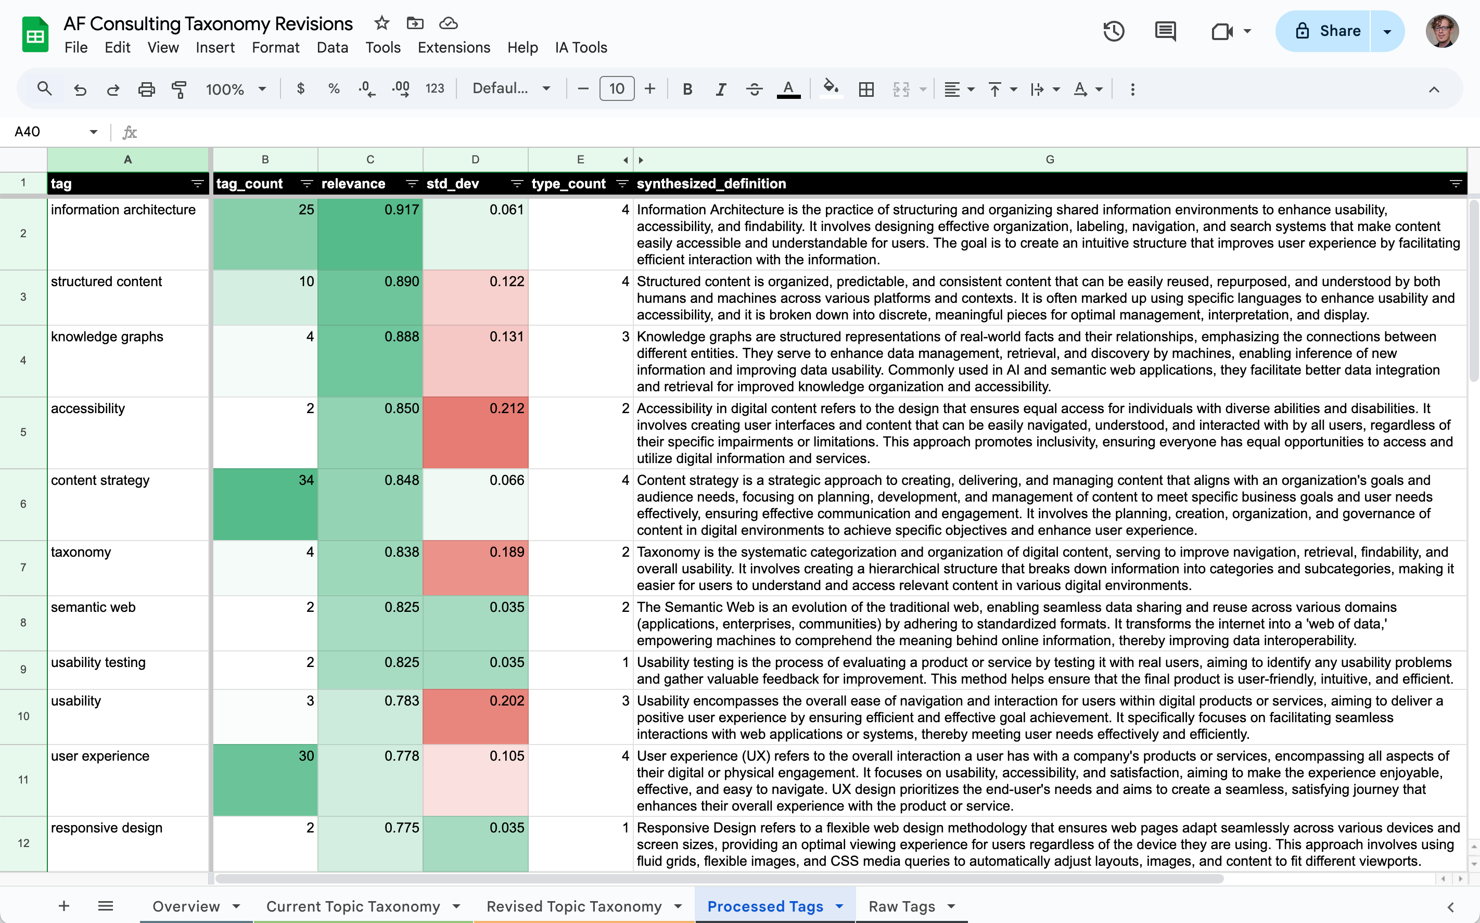Open the font family dropdown
Viewport: 1480px width, 923px height.
point(511,89)
